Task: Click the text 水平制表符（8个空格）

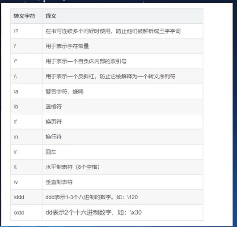Action: tap(72, 167)
